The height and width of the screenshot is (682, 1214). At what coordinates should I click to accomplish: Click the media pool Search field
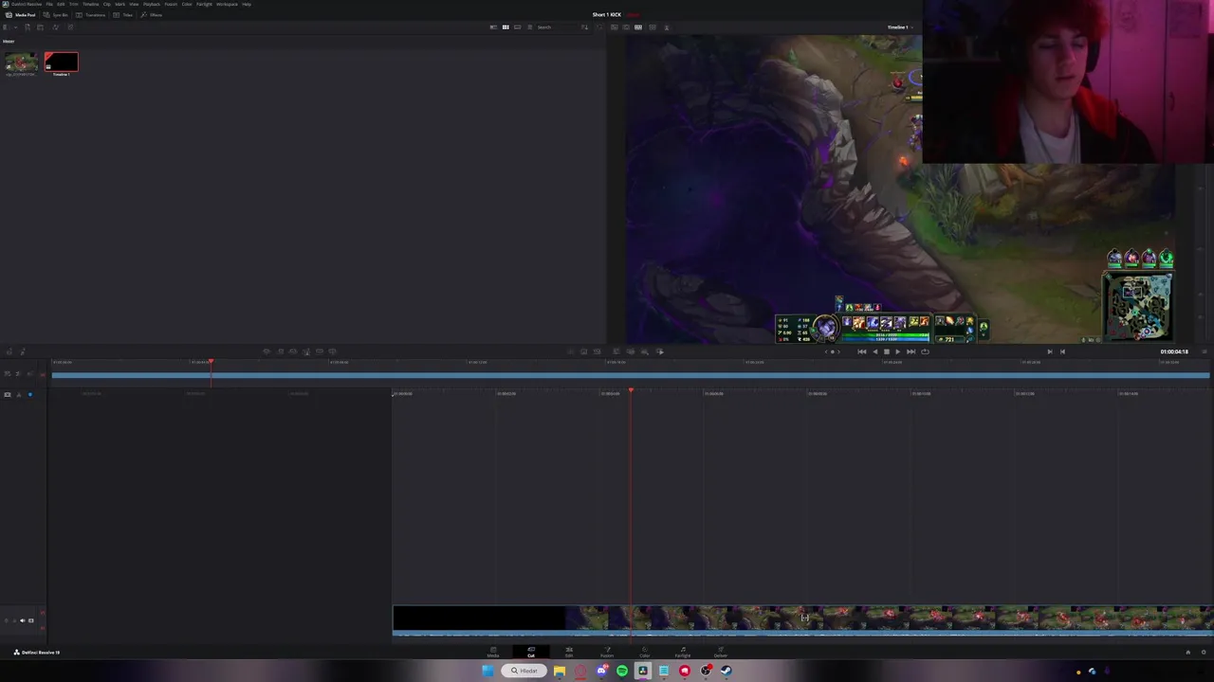[557, 27]
